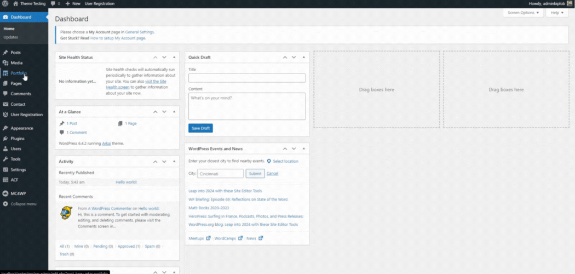
Task: Click the Select location pin icon
Action: 269,162
